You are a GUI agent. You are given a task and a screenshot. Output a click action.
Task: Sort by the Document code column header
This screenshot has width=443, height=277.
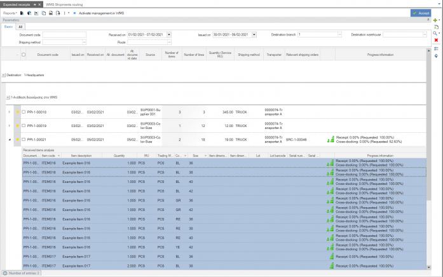48,55
